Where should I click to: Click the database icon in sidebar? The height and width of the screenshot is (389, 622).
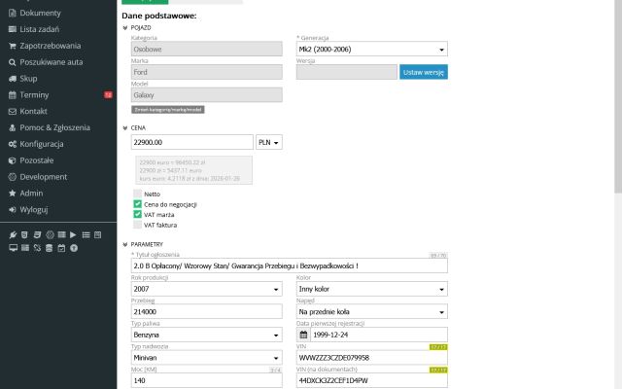point(49,248)
